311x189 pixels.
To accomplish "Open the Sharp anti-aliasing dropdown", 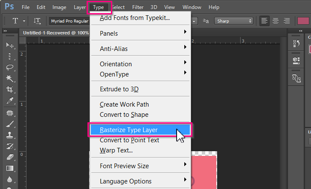I will point(233,21).
